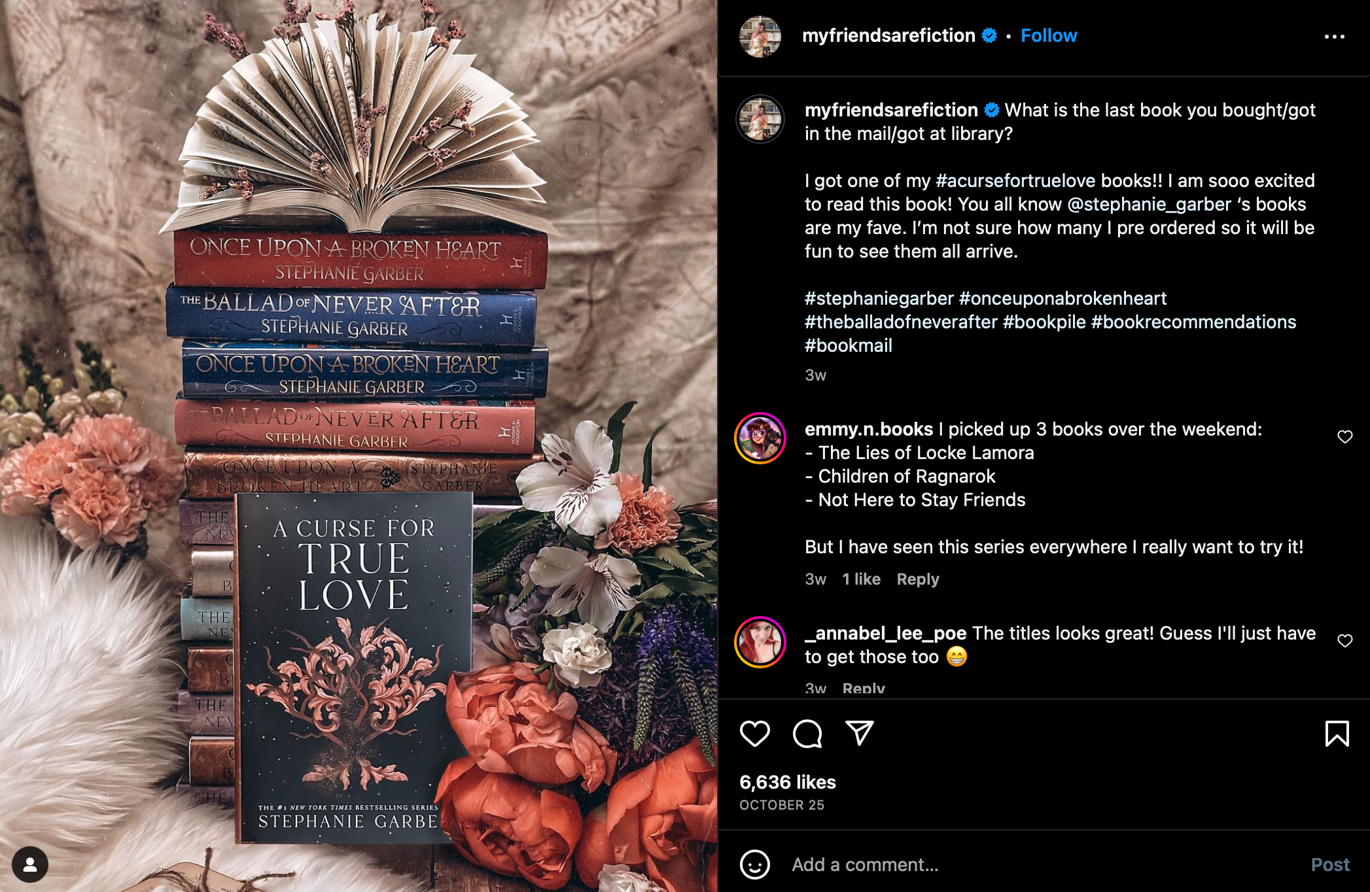Viewport: 1370px width, 892px height.
Task: Save post with bookmark icon
Action: point(1337,733)
